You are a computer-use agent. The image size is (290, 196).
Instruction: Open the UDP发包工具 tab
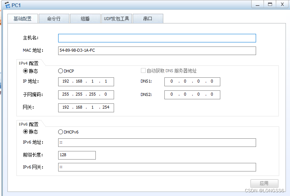tap(117, 19)
